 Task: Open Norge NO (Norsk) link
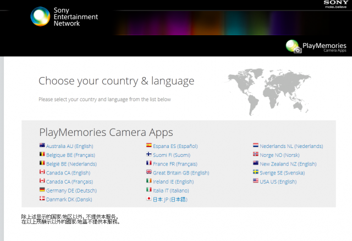[279, 155]
